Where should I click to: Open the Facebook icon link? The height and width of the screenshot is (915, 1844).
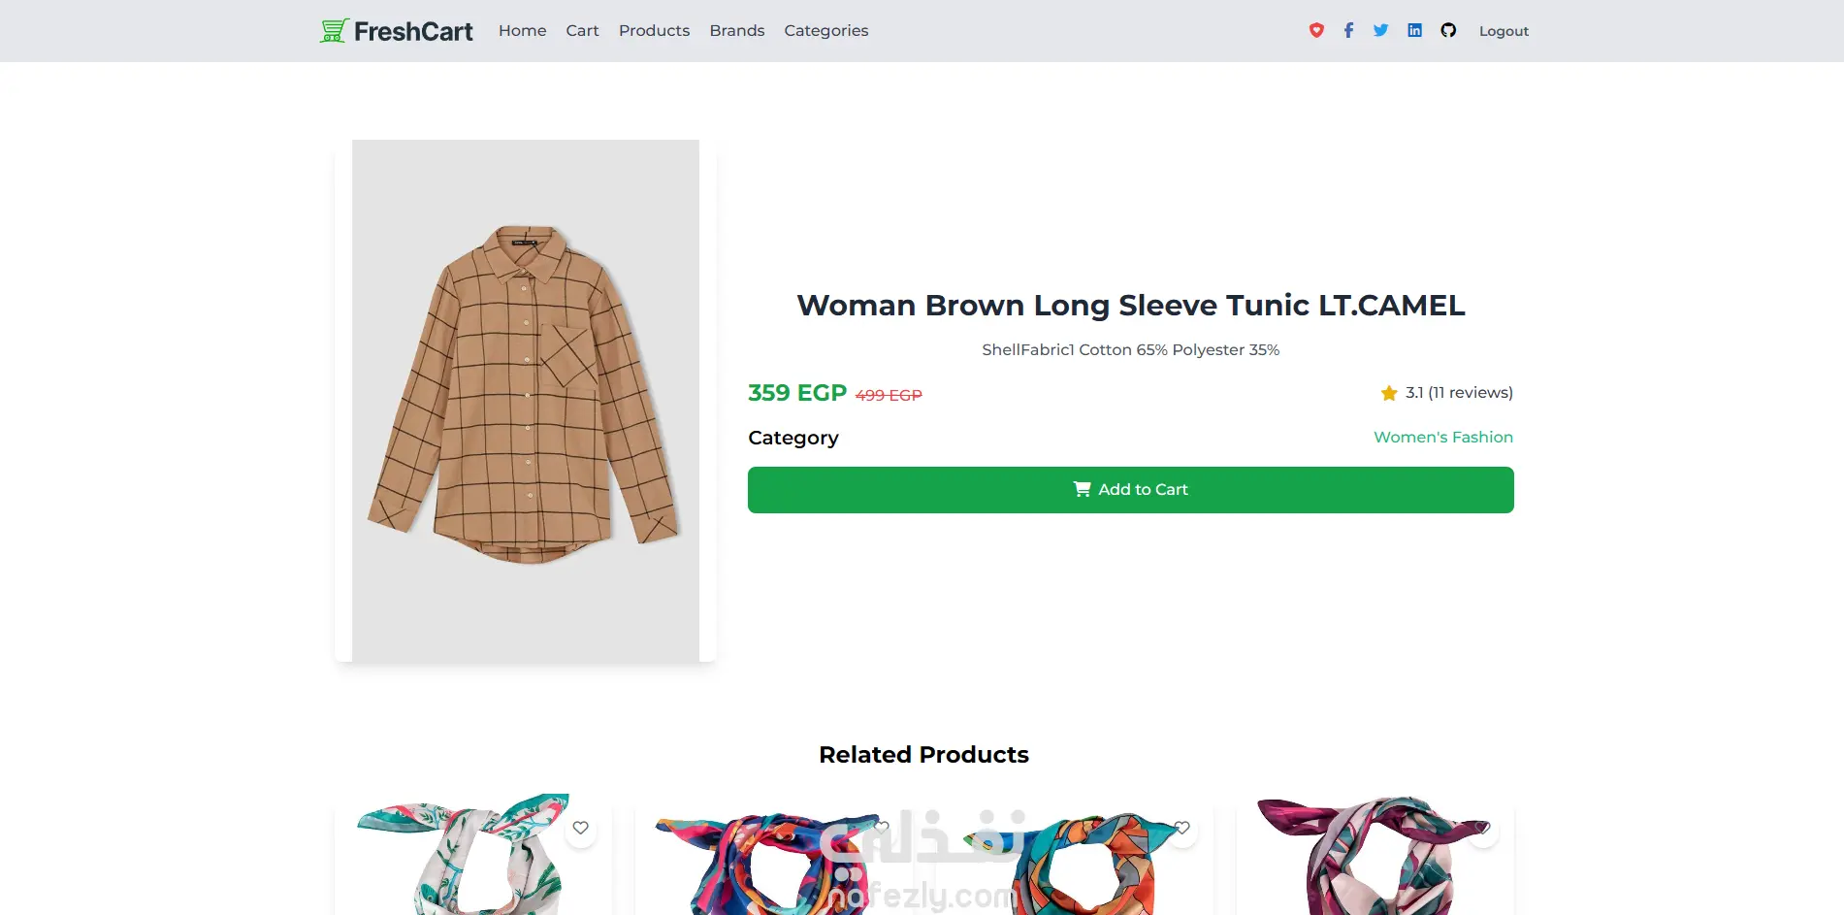tap(1348, 30)
